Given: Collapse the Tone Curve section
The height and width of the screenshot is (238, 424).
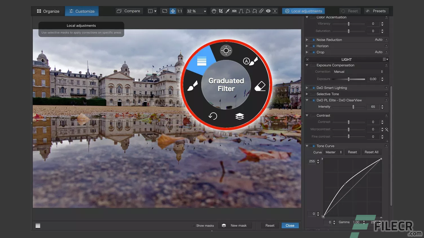Looking at the screenshot, I should pyautogui.click(x=307, y=146).
